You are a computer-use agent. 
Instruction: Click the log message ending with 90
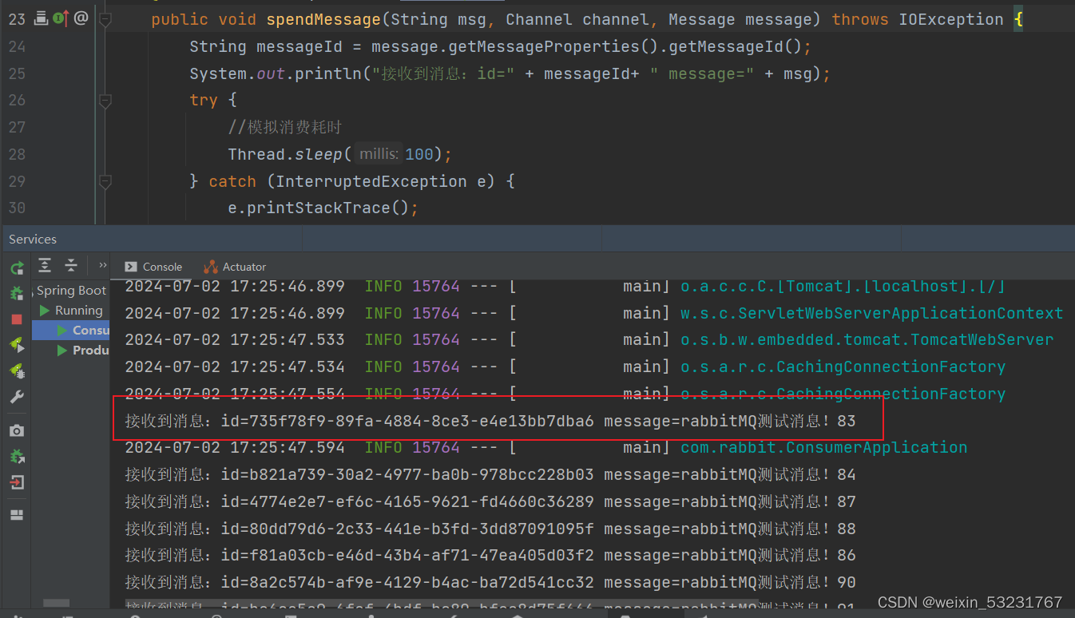pyautogui.click(x=490, y=582)
